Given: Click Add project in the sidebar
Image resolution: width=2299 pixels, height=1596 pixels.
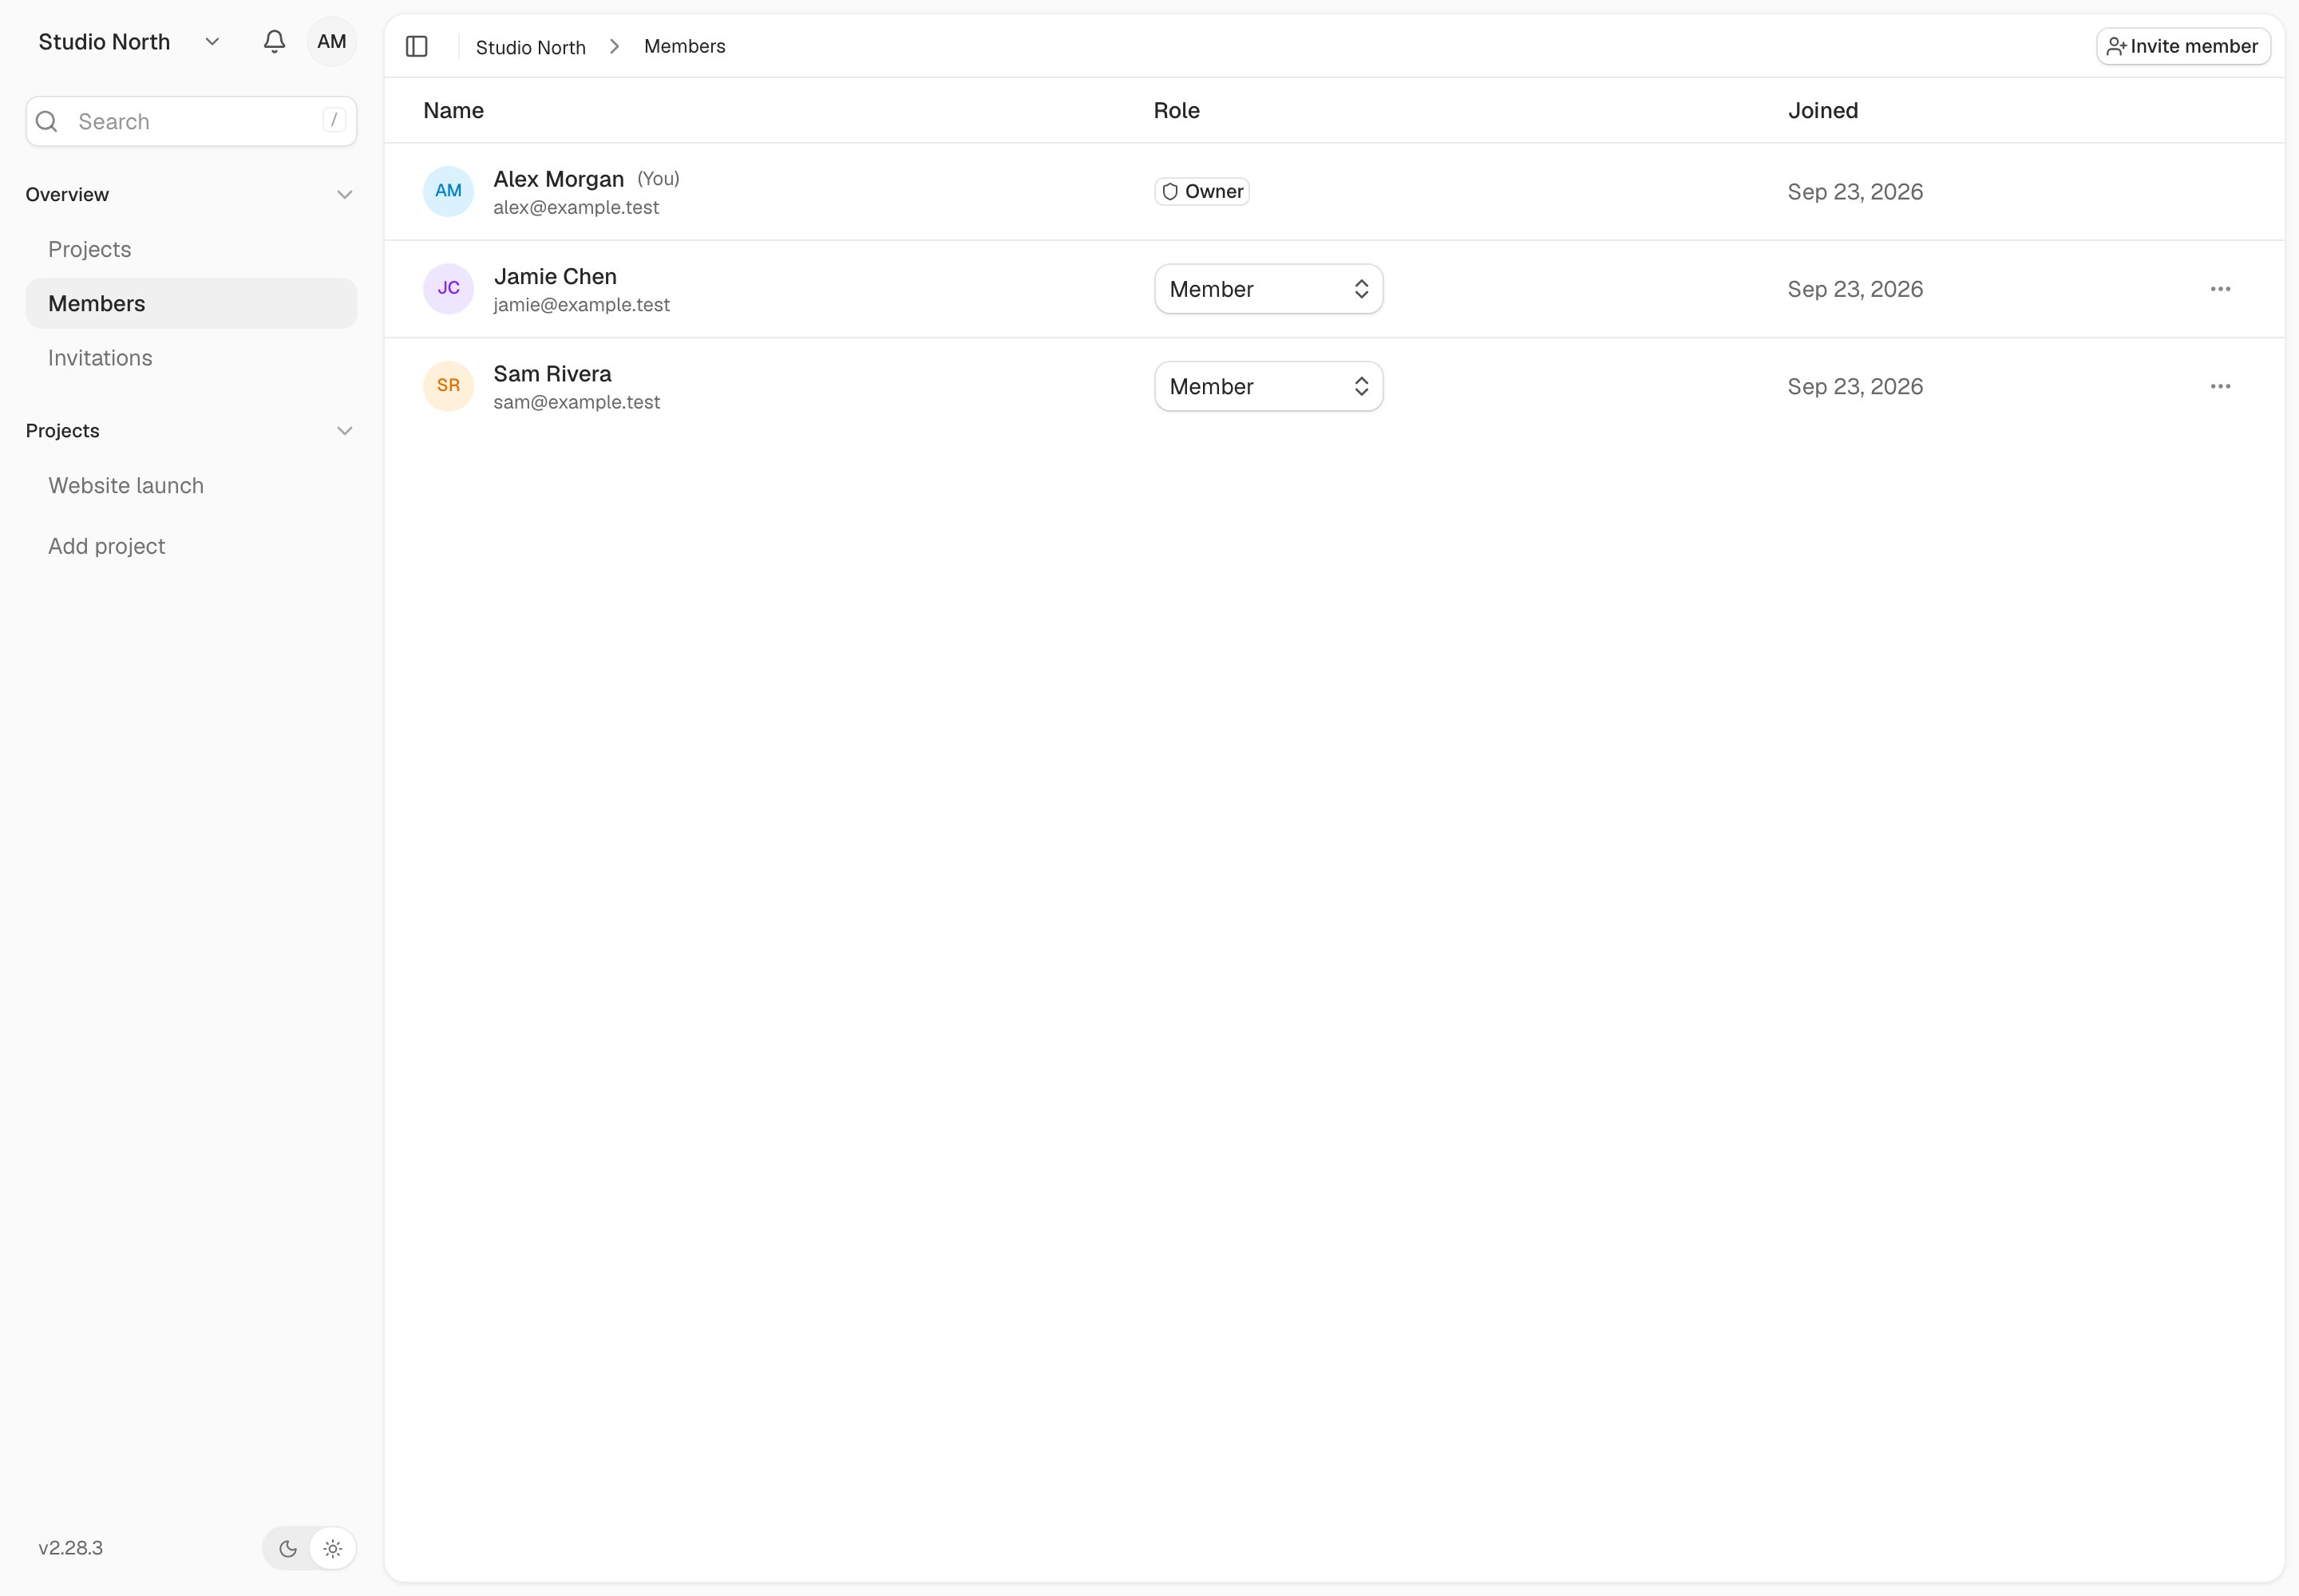Looking at the screenshot, I should coord(191,546).
